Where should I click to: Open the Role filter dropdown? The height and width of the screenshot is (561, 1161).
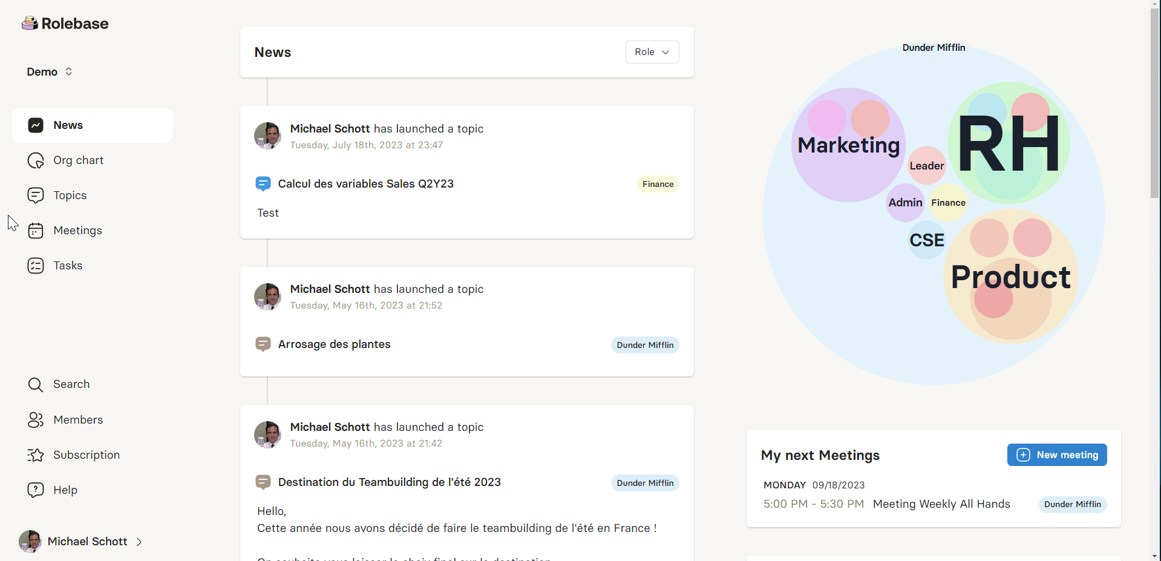[x=651, y=52]
